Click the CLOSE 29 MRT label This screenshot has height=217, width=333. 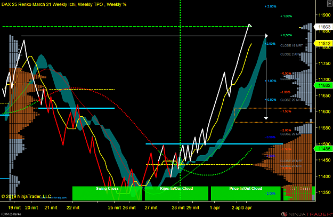[x=291, y=134]
